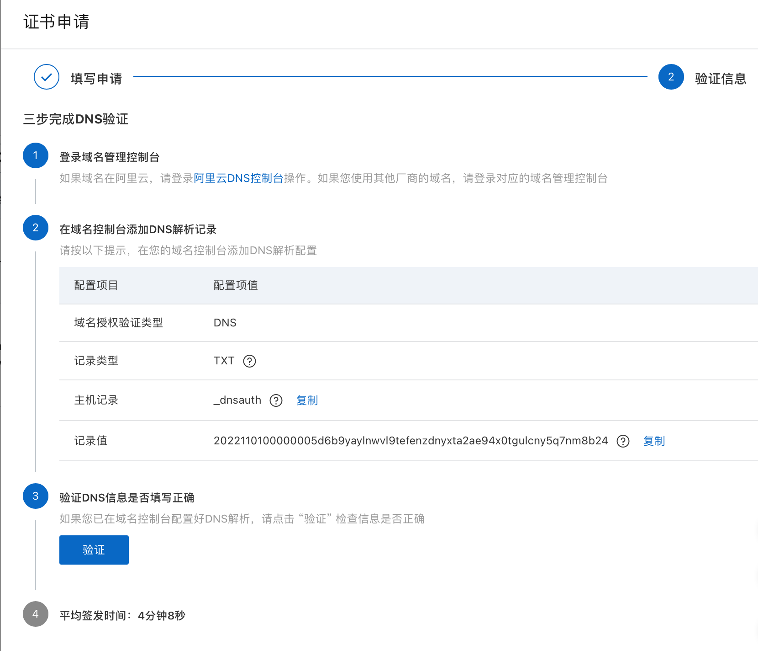The height and width of the screenshot is (651, 758).
Task: Click the 配置项值 column header
Action: click(x=236, y=285)
